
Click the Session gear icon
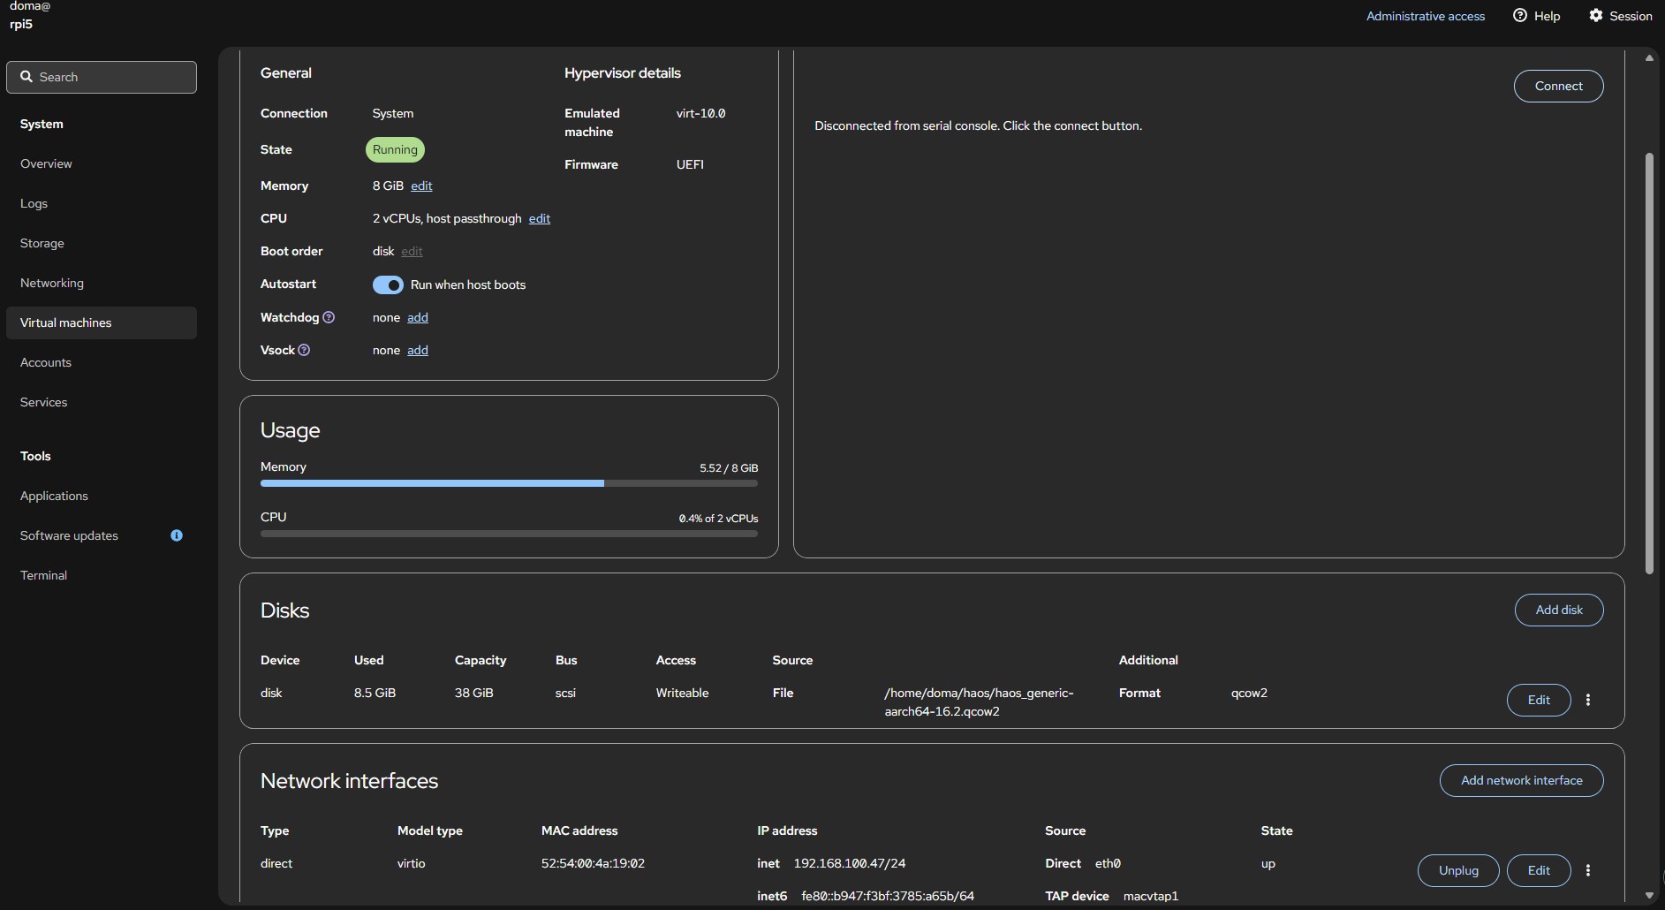1596,16
